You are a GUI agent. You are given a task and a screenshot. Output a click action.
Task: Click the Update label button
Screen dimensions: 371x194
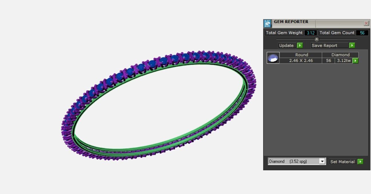click(287, 45)
